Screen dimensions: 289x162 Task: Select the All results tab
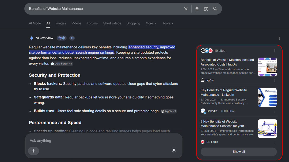click(x=48, y=23)
